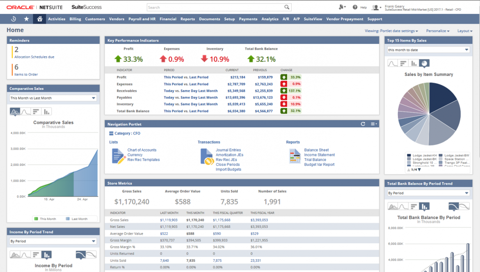
Task: Switch to the Payroll and HR tab
Action: point(142,18)
